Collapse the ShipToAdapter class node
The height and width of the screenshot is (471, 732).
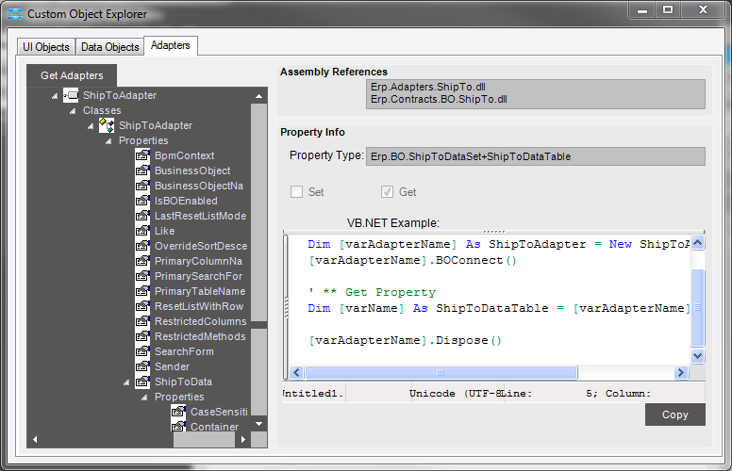pos(91,126)
